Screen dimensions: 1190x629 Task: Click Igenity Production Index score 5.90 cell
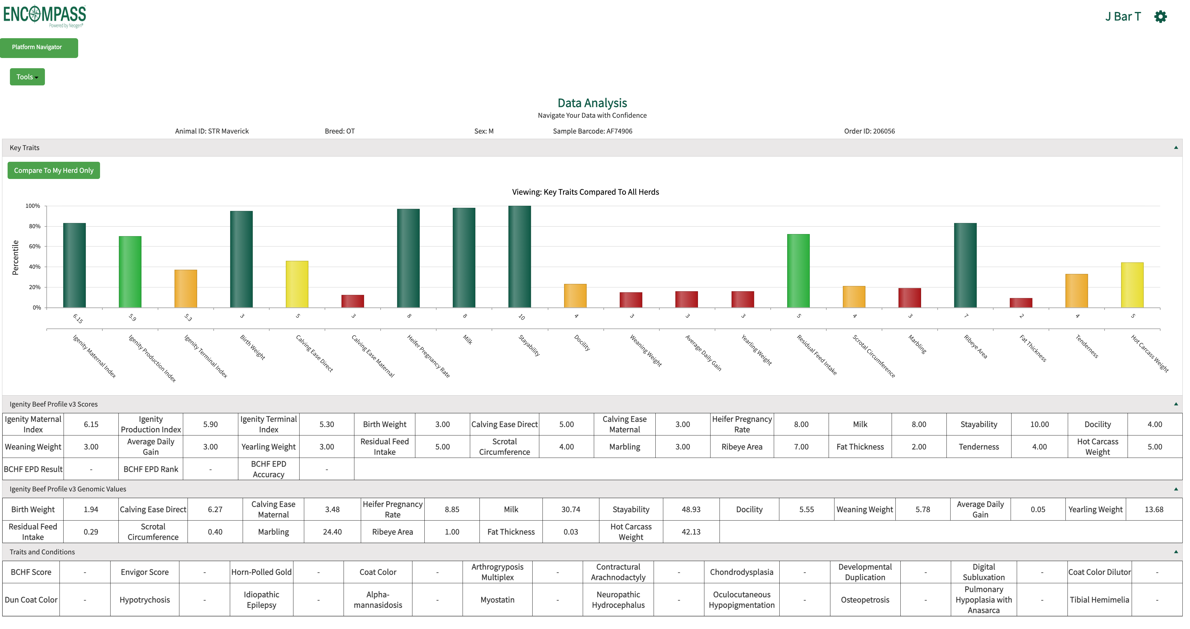coord(211,424)
